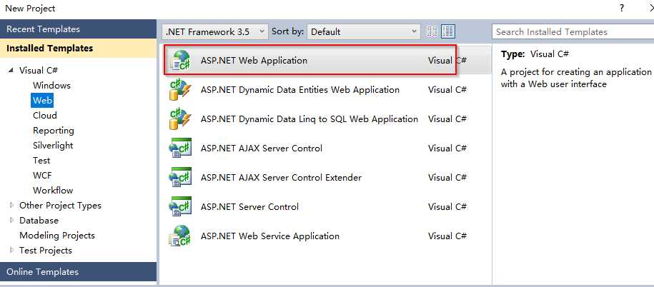
Task: Click Visual C# label in ASP.NET Server Control row
Action: [447, 206]
